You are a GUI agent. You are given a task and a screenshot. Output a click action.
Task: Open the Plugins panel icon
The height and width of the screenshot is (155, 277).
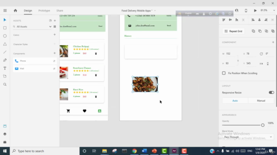5,142
